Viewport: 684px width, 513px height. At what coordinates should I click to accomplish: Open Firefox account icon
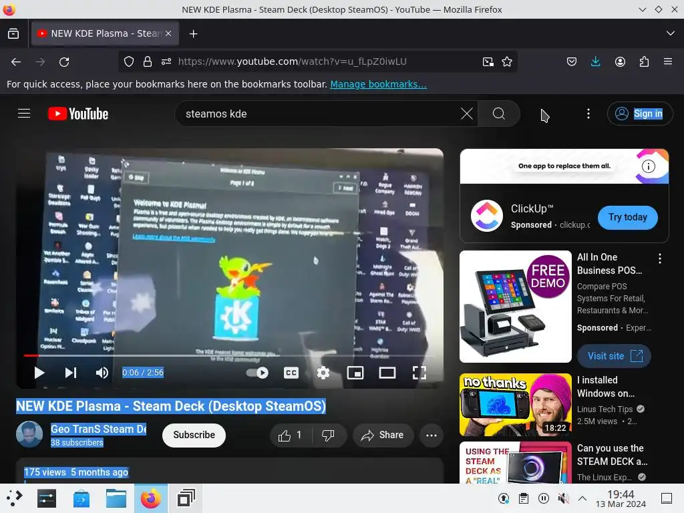(620, 61)
